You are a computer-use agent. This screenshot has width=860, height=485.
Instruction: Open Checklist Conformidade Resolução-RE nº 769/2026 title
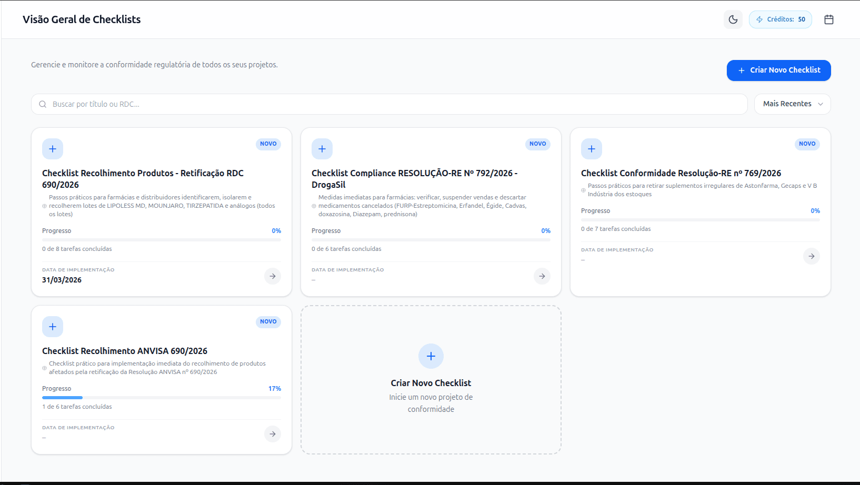click(681, 173)
